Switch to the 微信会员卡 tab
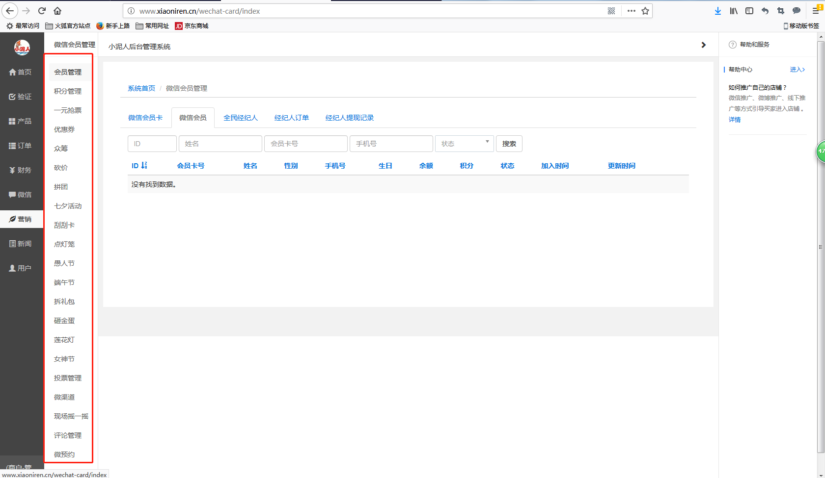The image size is (825, 478). [145, 118]
